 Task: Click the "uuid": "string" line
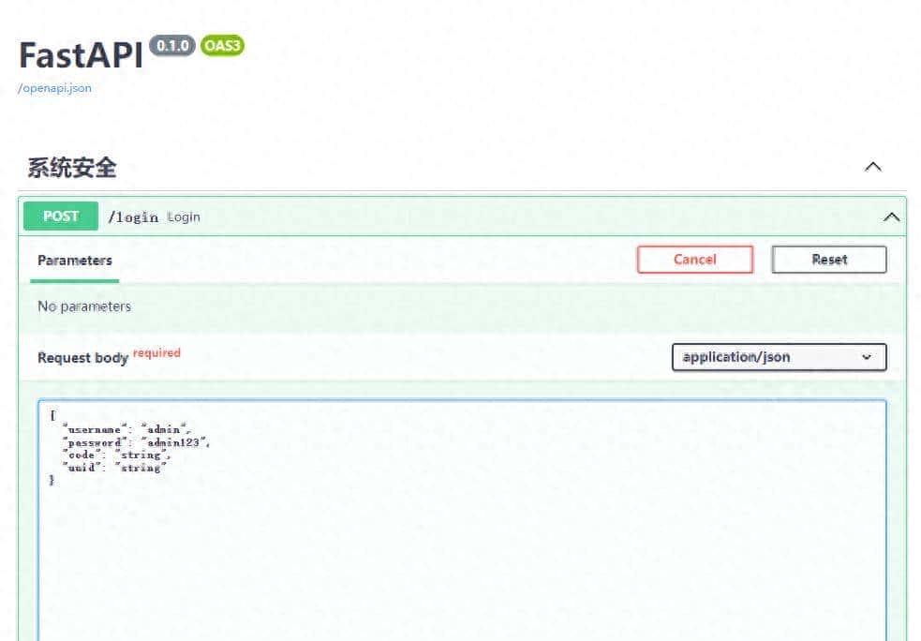point(114,468)
